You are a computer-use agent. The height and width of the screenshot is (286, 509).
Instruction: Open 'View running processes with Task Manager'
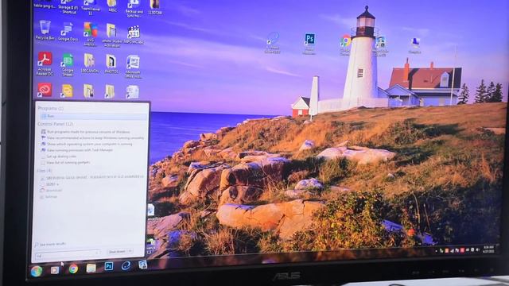coord(77,150)
